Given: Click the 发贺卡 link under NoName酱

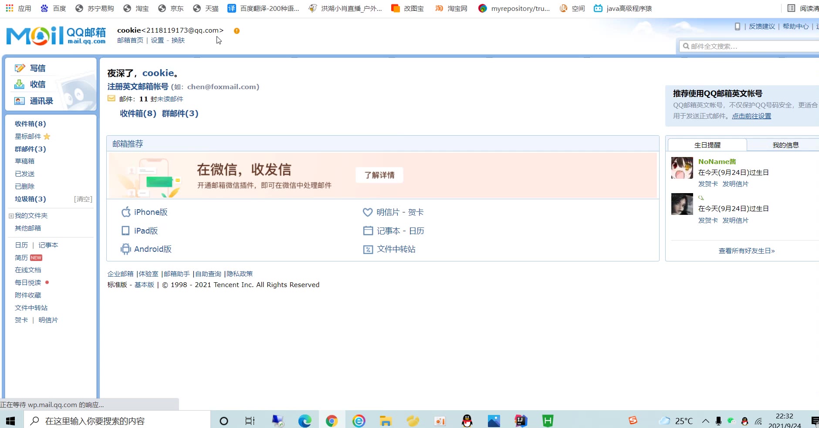Looking at the screenshot, I should pyautogui.click(x=708, y=184).
